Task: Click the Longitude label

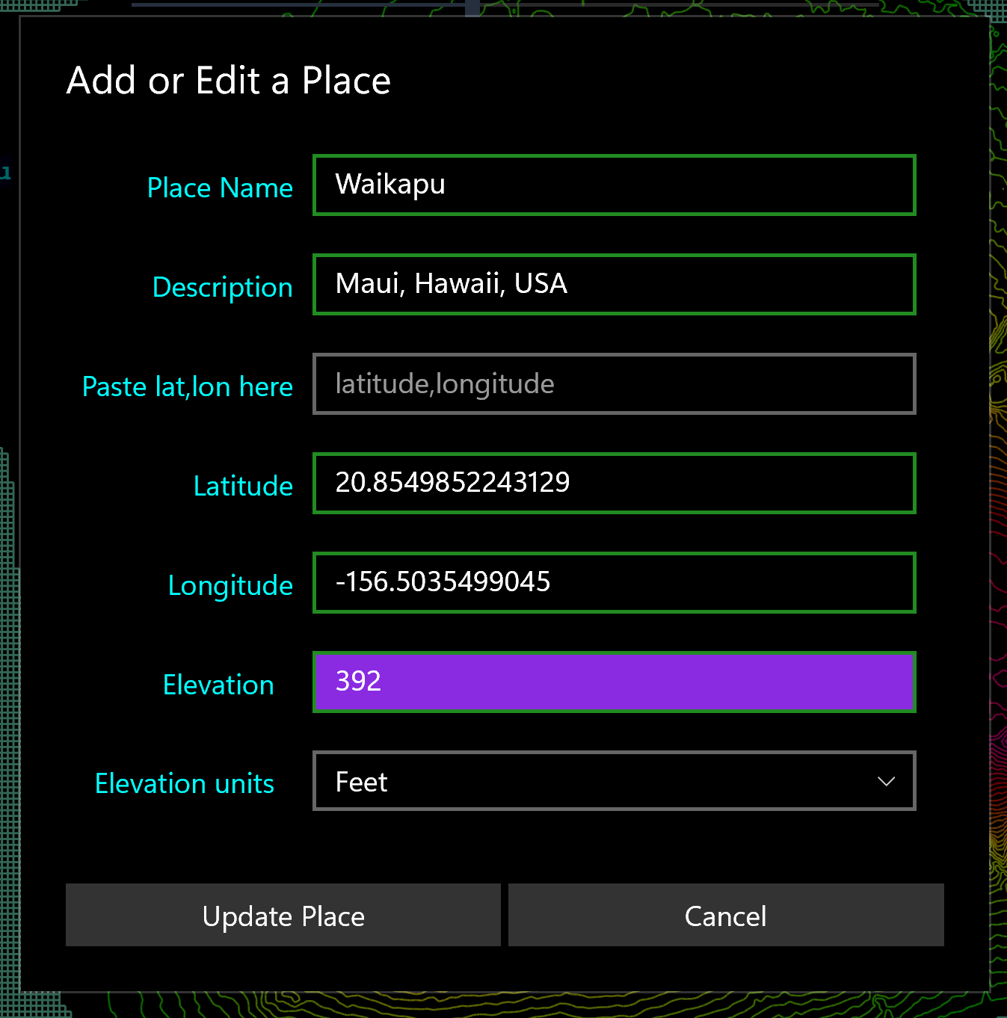Action: [230, 587]
